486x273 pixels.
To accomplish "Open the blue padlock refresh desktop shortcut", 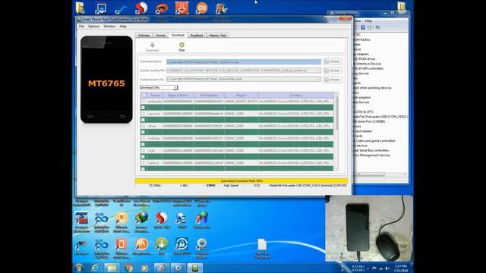I will click(181, 244).
